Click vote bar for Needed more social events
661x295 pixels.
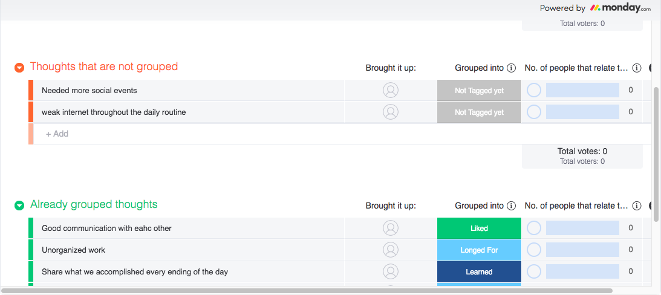click(x=582, y=90)
